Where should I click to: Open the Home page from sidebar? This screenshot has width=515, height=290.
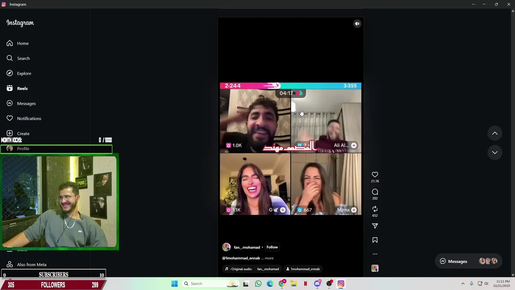pos(18,43)
